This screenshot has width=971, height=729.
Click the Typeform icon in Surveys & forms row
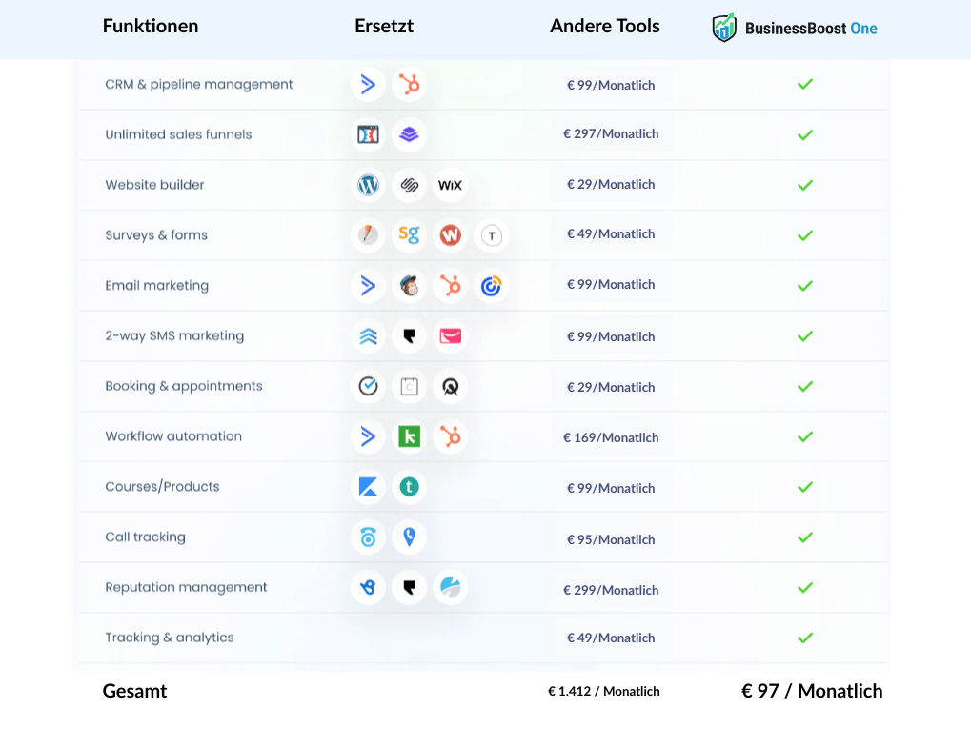[x=491, y=235]
